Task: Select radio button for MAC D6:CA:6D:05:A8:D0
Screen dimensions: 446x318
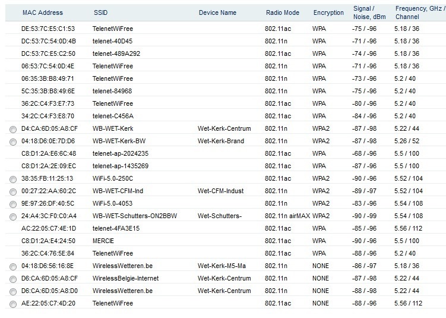Action: pyautogui.click(x=13, y=292)
